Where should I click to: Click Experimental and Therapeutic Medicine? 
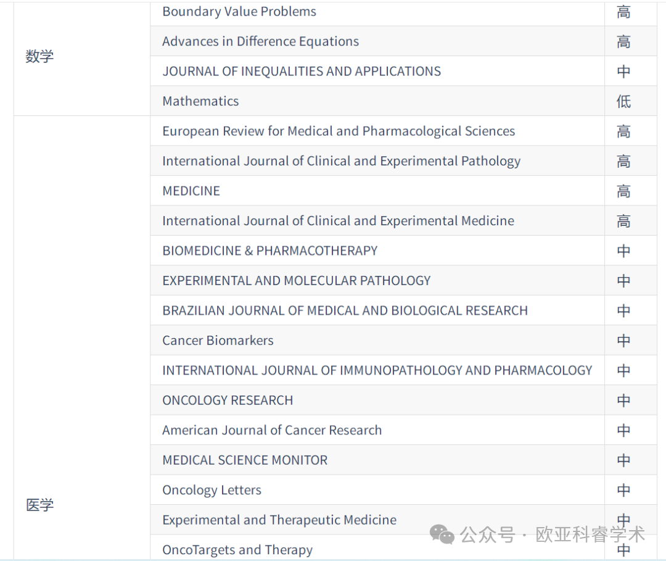(279, 520)
